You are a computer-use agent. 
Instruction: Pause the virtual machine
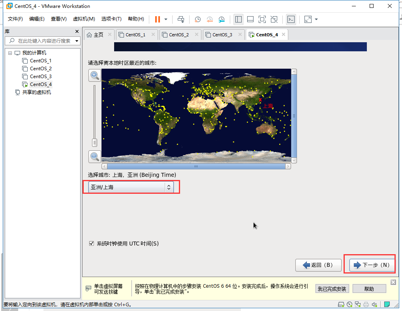[158, 19]
